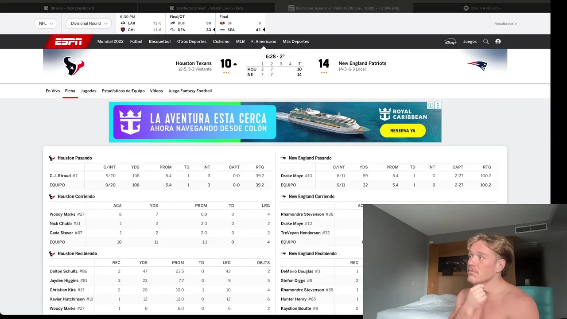Viewport: 567px width, 319px height.
Task: Switch to the En Vivo tab
Action: [53, 91]
